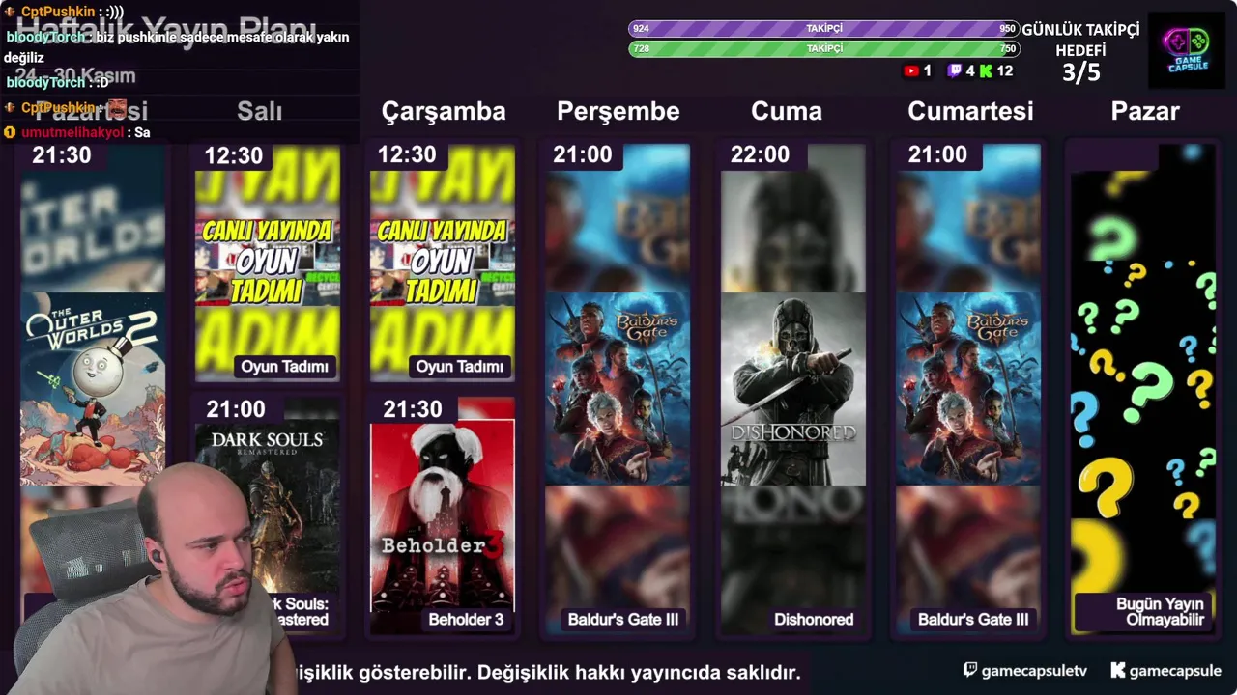Click the Twitch icon beside gamecapsuletv
This screenshot has height=695, width=1237.
coord(970,670)
